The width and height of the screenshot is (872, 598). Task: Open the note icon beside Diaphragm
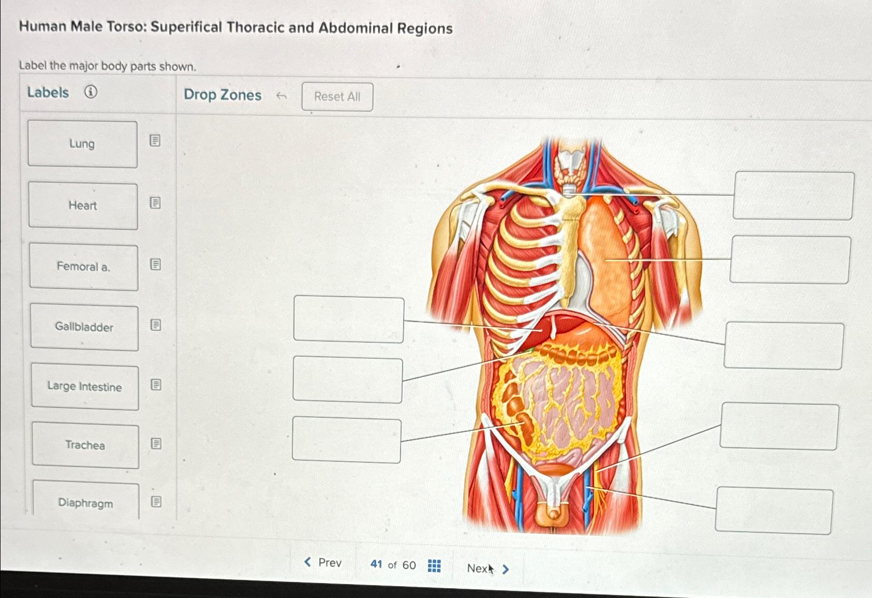click(156, 502)
